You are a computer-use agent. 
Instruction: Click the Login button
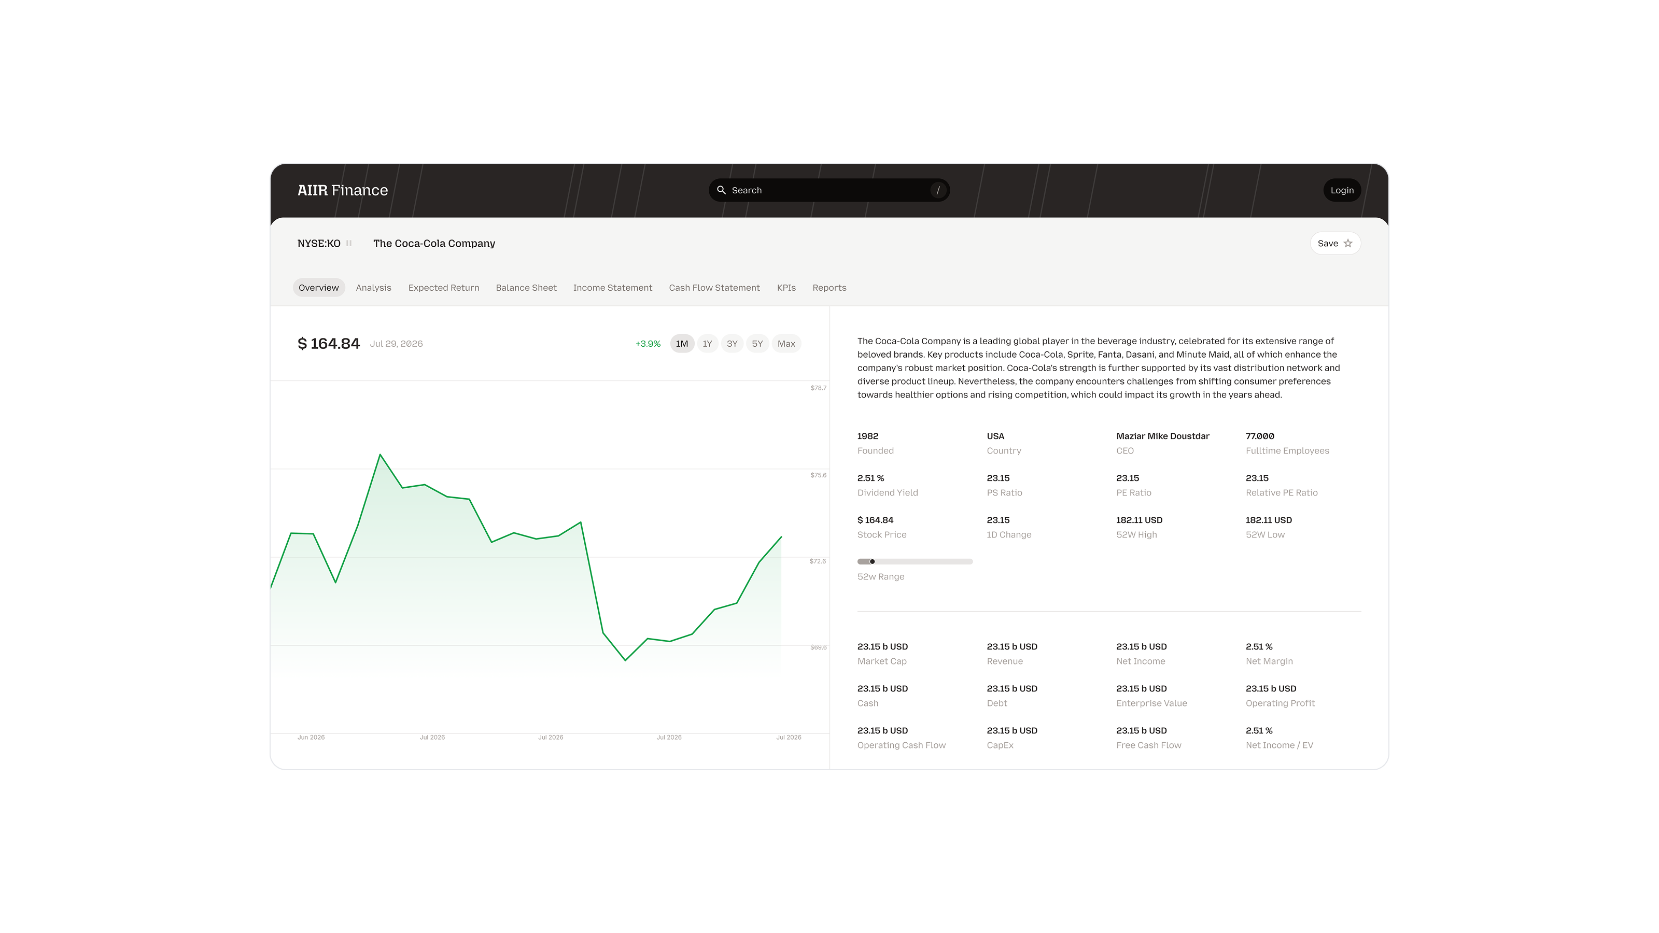tap(1342, 190)
